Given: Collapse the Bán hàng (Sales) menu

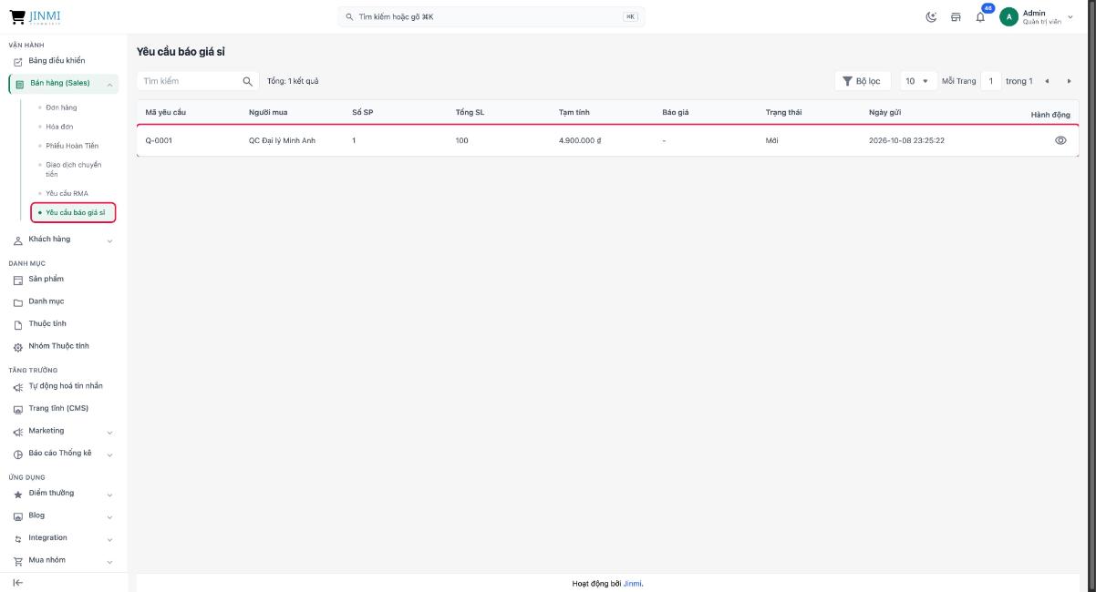Looking at the screenshot, I should click(x=109, y=85).
